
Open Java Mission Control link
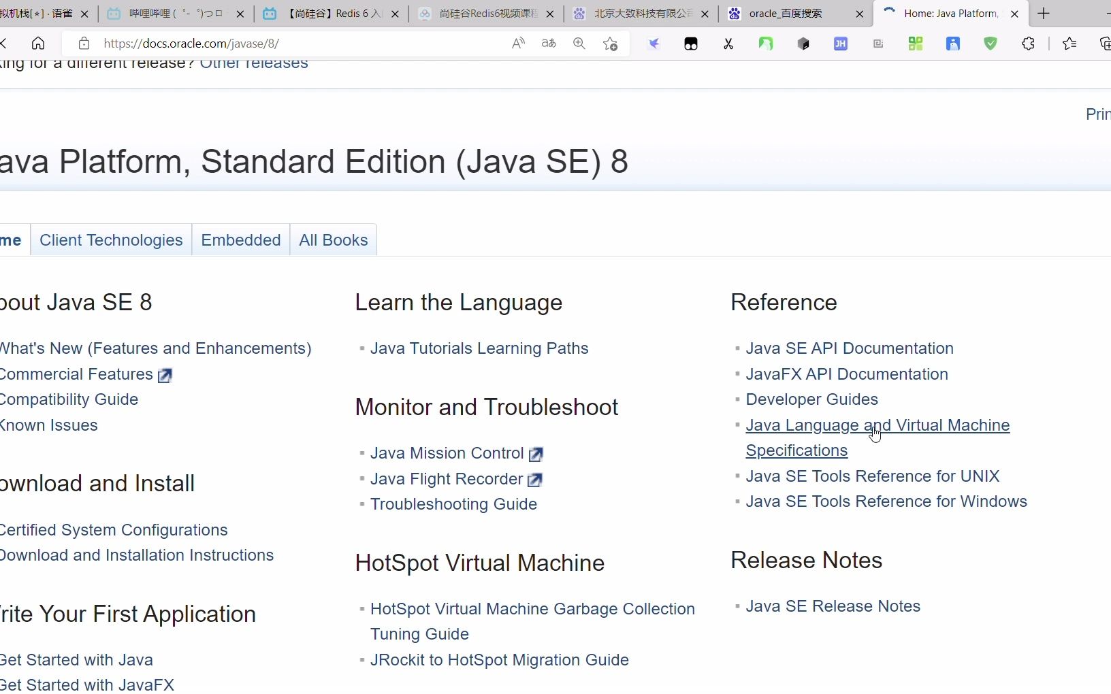coord(447,453)
